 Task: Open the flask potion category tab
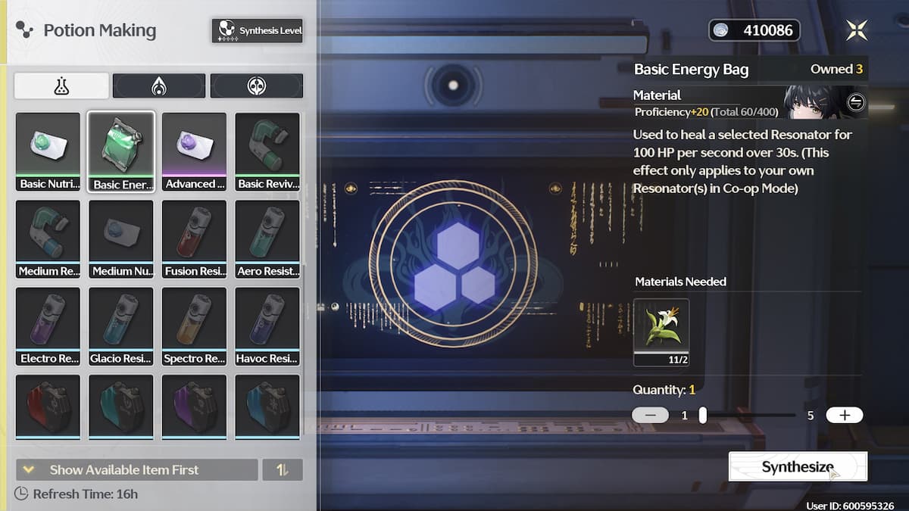point(61,86)
